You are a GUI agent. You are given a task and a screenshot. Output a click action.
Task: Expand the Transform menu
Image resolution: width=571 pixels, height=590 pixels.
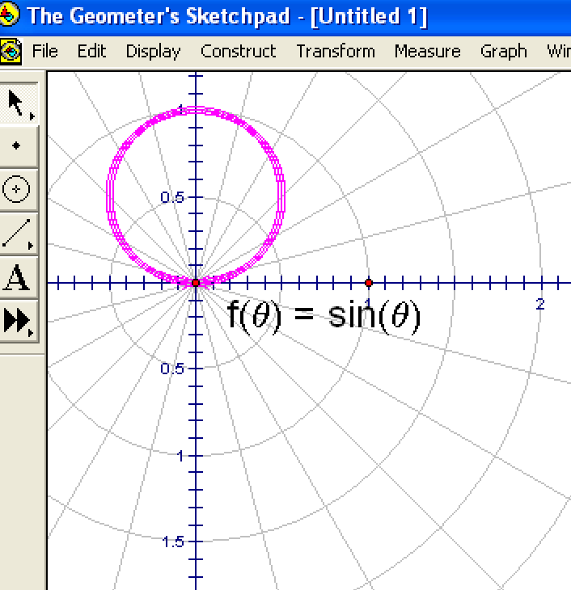[x=336, y=51]
